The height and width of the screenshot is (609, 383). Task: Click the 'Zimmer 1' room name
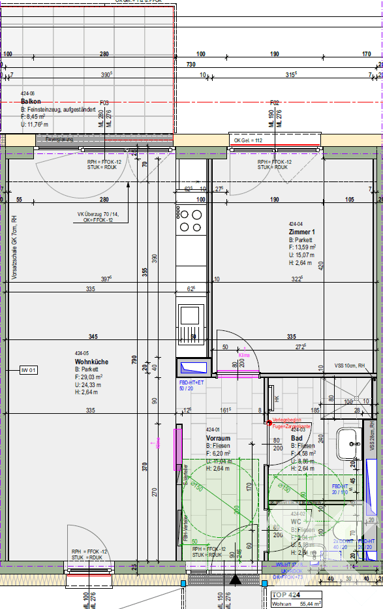coord(301,232)
